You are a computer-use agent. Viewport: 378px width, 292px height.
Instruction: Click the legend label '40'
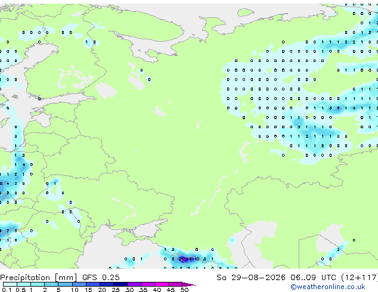(x=157, y=290)
